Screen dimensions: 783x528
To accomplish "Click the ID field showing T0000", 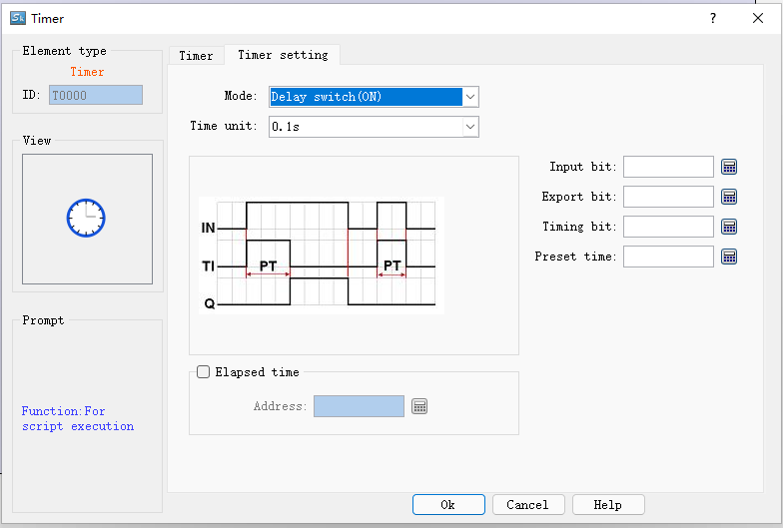I will pos(95,95).
